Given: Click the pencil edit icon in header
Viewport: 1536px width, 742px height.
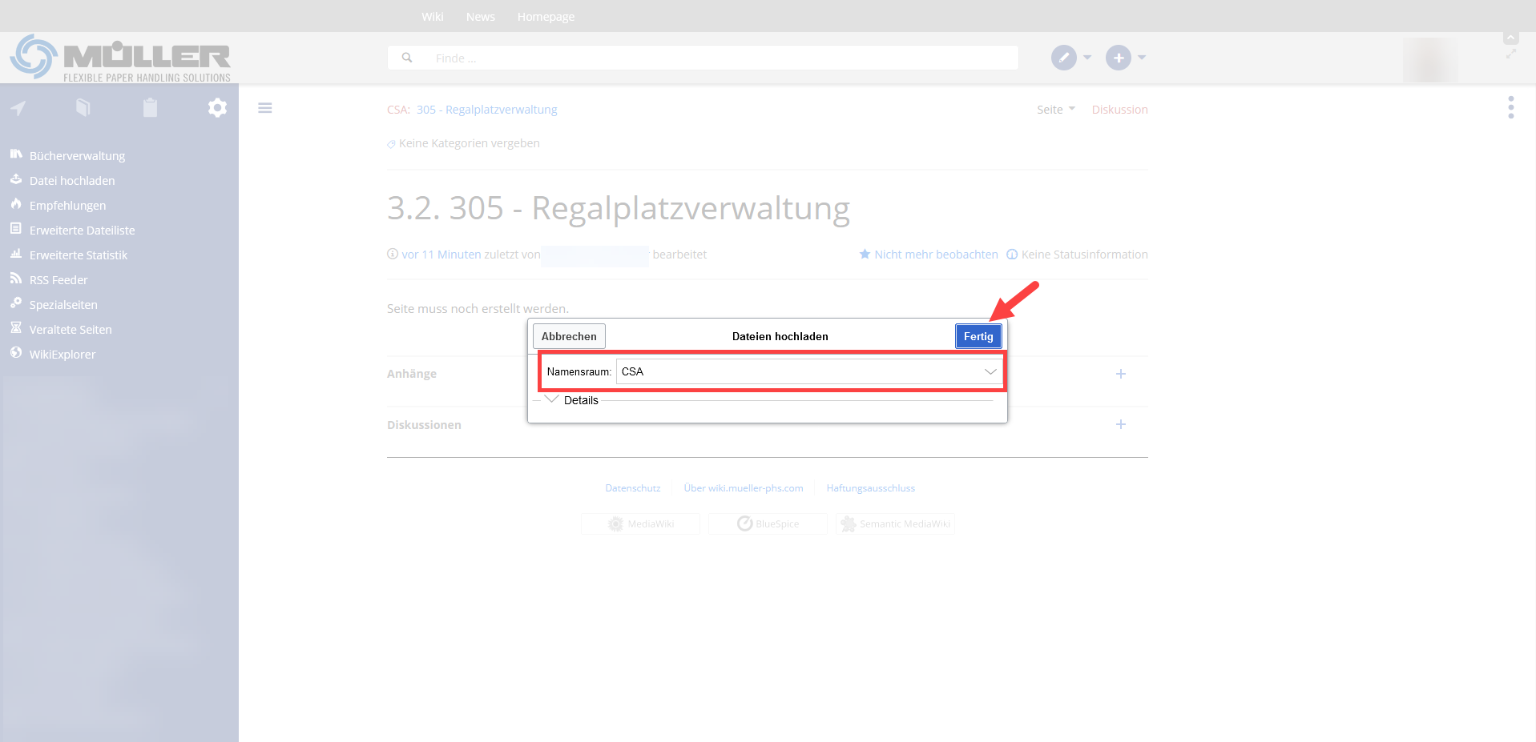Looking at the screenshot, I should tap(1063, 58).
